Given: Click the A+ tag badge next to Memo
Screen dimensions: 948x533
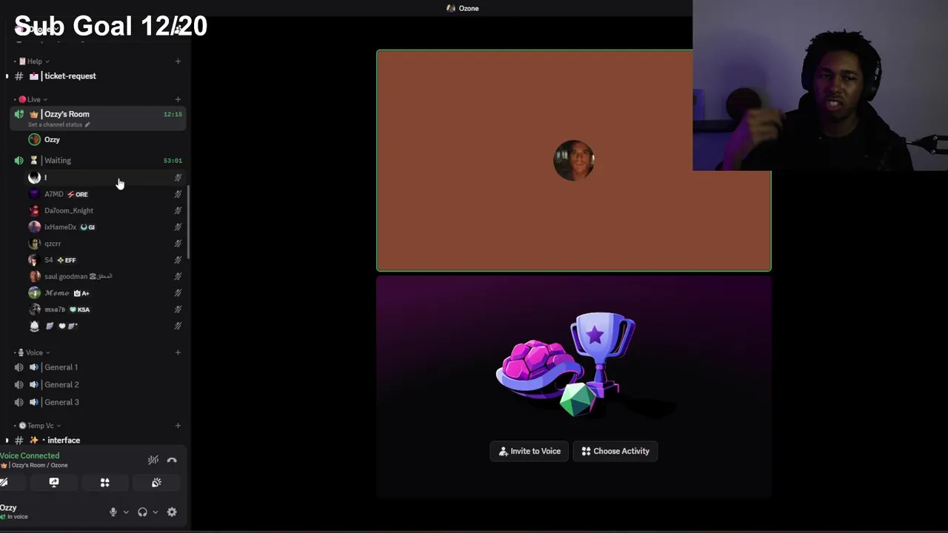Looking at the screenshot, I should 81,293.
